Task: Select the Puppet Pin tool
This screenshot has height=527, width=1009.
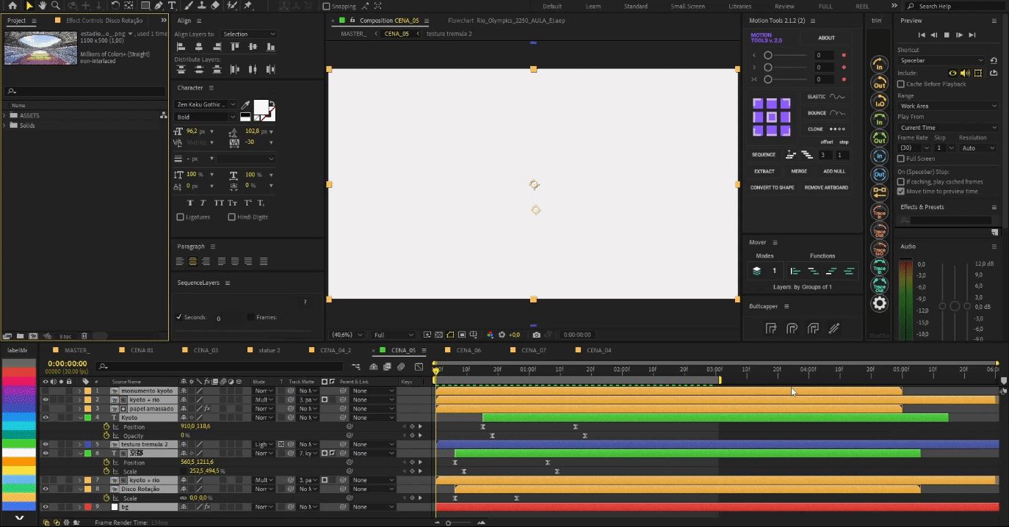Action: 247,6
